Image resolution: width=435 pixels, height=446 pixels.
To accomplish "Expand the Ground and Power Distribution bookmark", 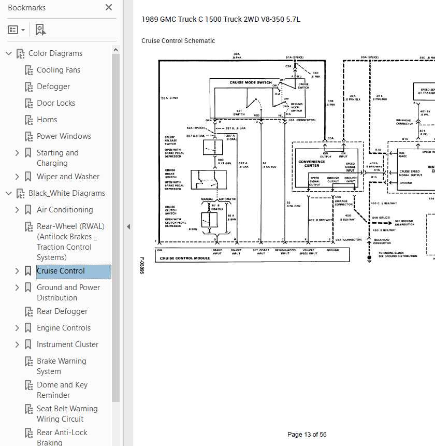I will pos(17,287).
